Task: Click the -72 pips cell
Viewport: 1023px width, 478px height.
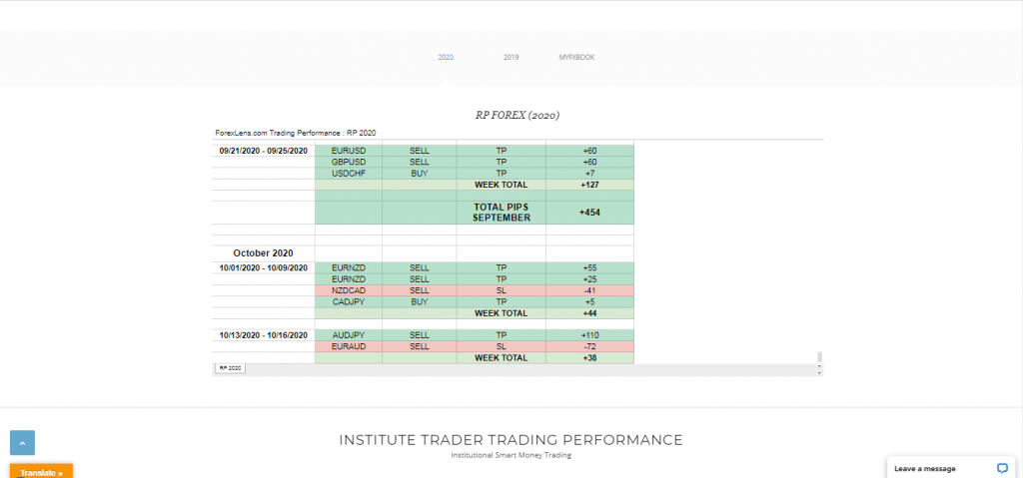Action: (589, 346)
